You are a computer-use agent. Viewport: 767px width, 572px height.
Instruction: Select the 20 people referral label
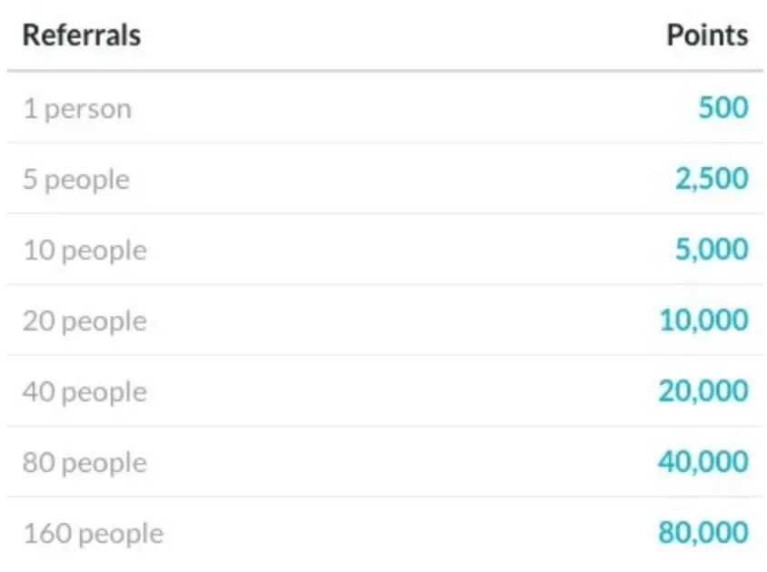pyautogui.click(x=85, y=321)
